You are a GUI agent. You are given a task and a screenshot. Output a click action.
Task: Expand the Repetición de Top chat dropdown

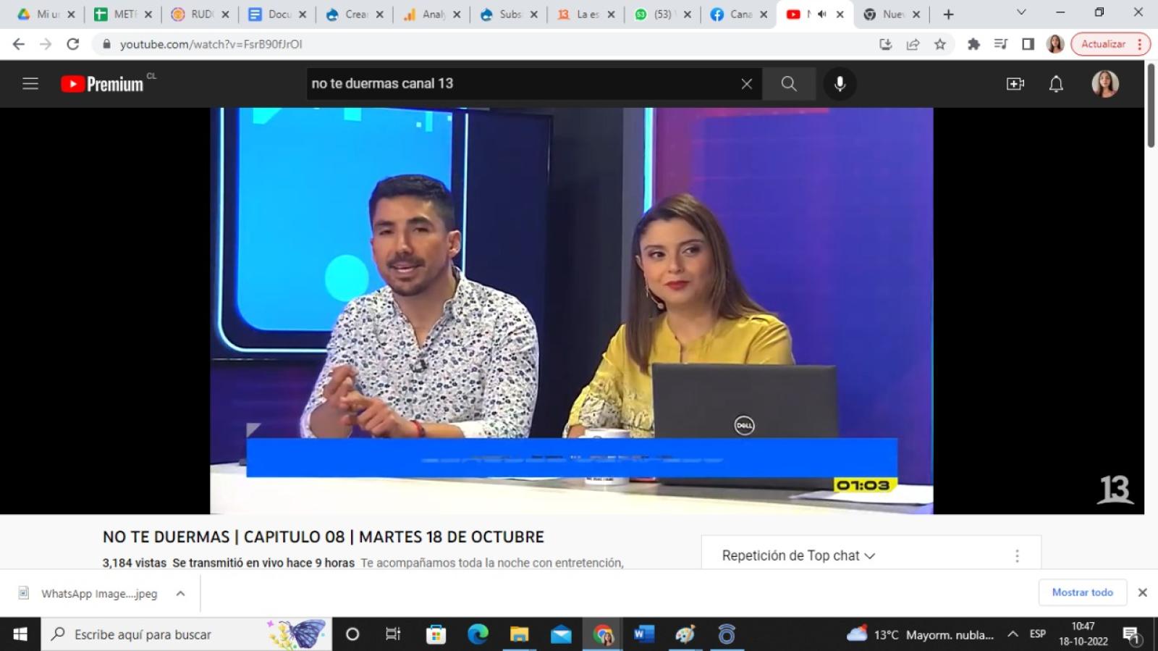click(x=798, y=555)
